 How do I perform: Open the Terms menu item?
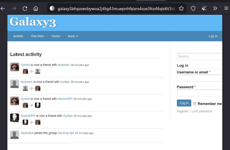click(56, 36)
